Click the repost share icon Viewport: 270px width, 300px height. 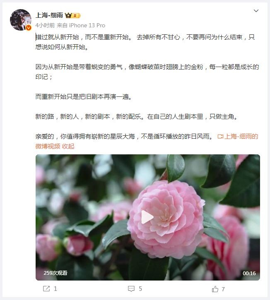pyautogui.click(x=46, y=289)
